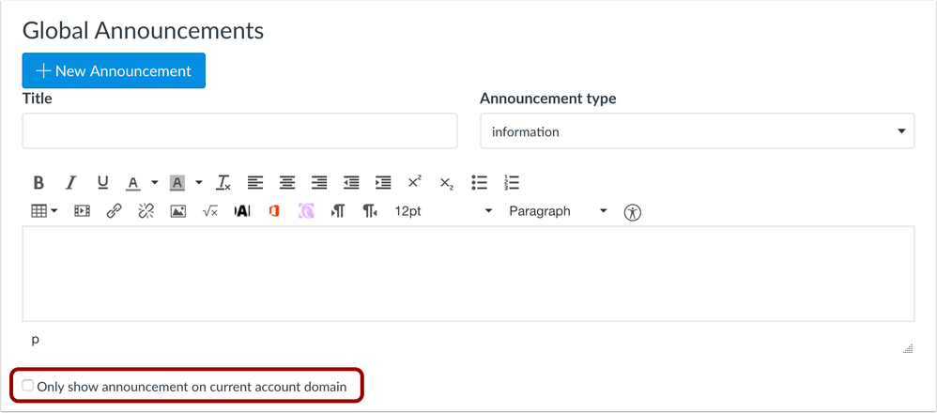The width and height of the screenshot is (937, 413).
Task: Open the math equation editor
Action: point(209,211)
